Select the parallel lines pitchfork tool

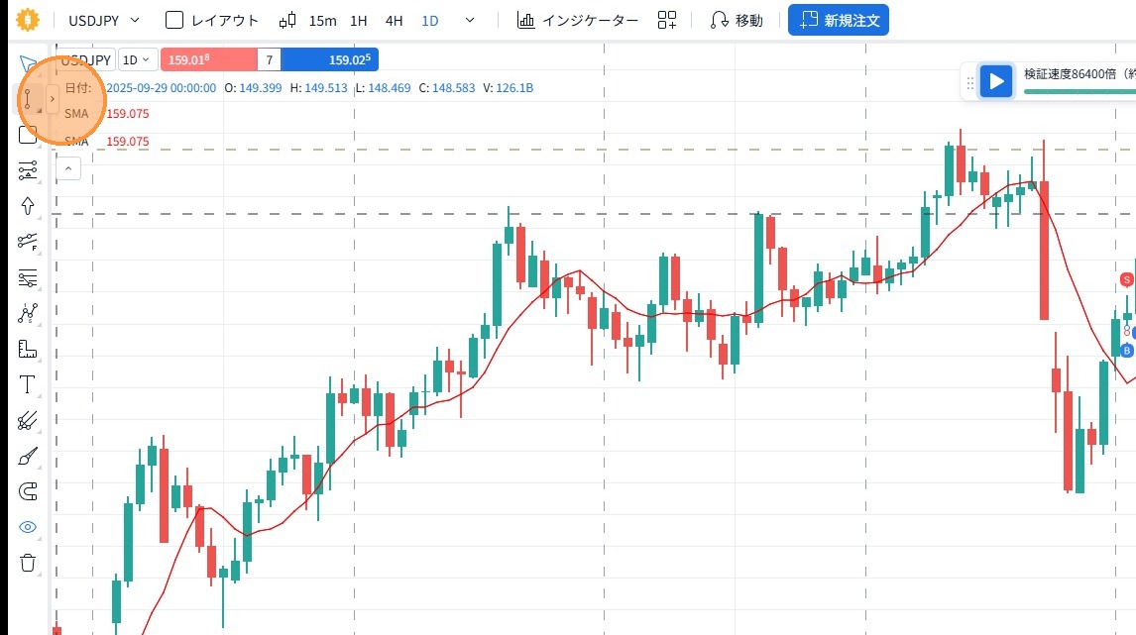28,420
